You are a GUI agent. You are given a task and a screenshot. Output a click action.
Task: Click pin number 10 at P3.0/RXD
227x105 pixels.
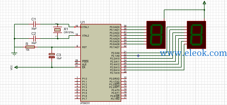point(125,77)
